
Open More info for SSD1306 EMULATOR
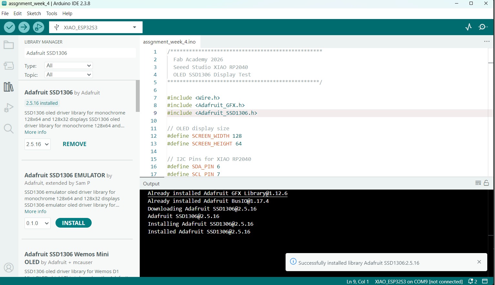[35, 211]
